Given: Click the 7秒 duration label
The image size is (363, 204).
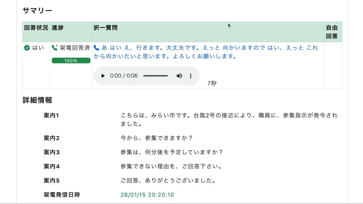Looking at the screenshot, I should [x=212, y=83].
